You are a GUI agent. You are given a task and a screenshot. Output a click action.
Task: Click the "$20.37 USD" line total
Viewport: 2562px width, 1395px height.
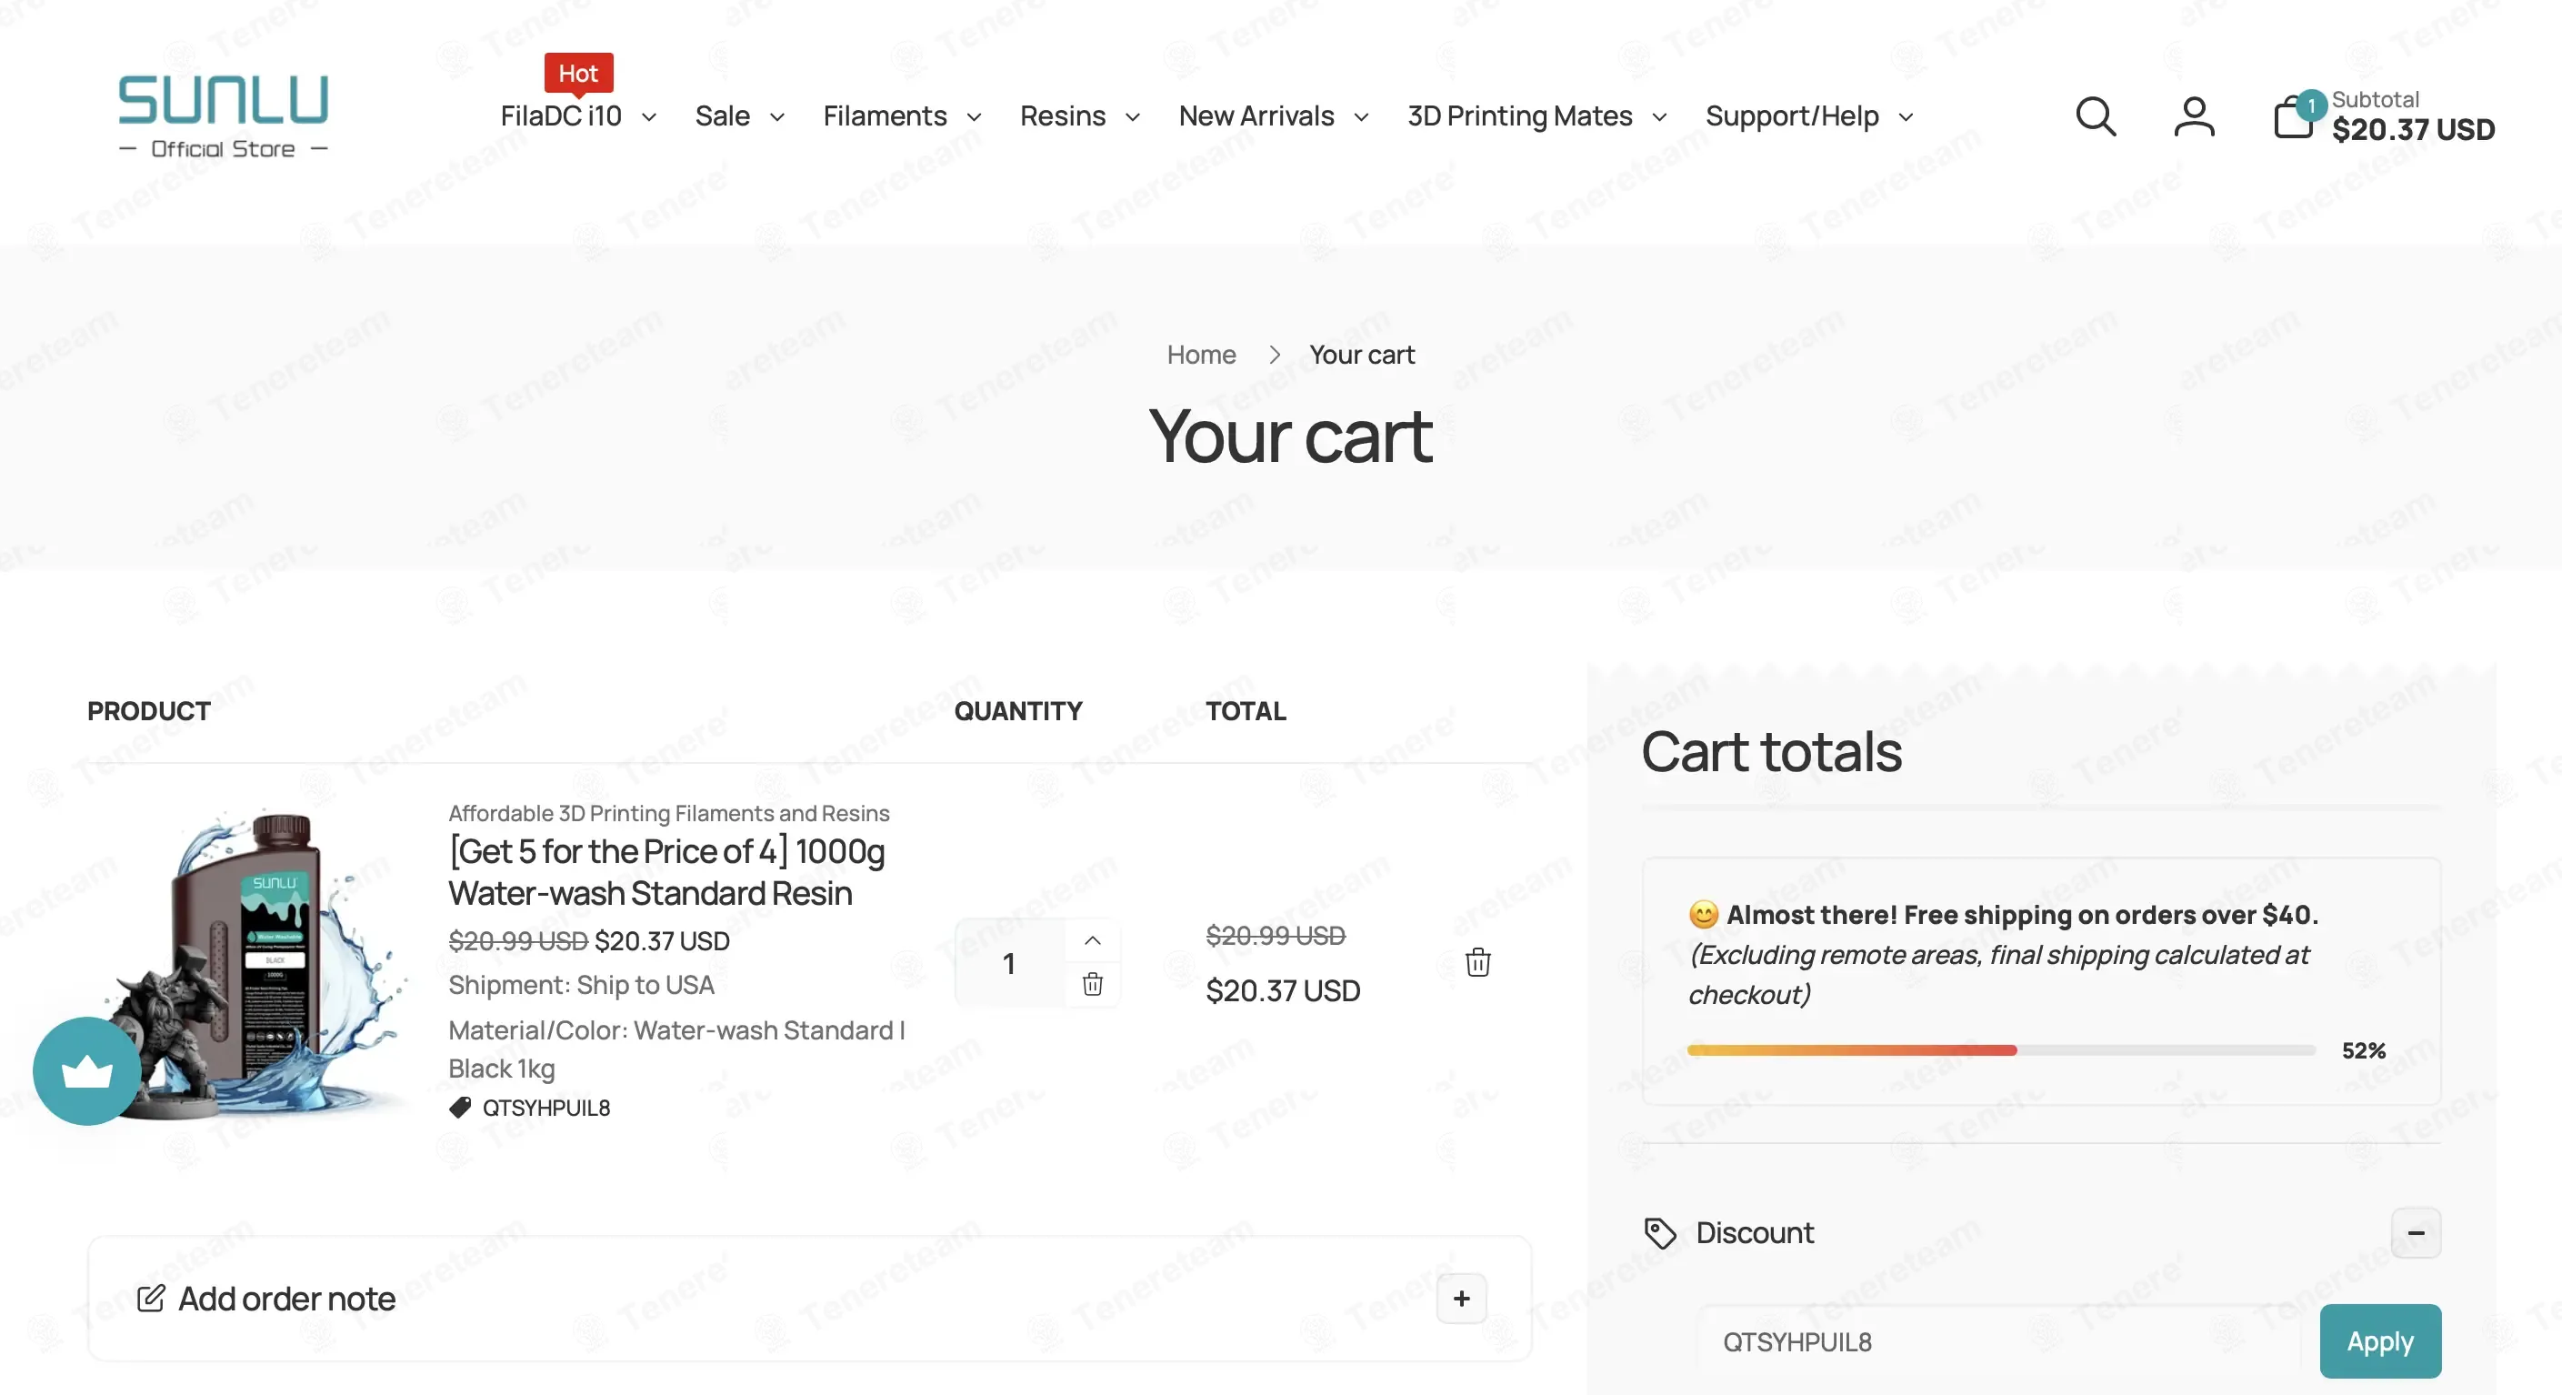(1283, 991)
